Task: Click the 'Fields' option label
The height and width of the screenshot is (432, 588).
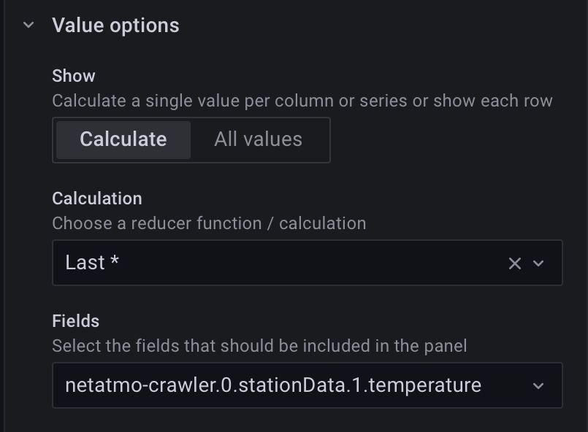Action: click(x=76, y=321)
